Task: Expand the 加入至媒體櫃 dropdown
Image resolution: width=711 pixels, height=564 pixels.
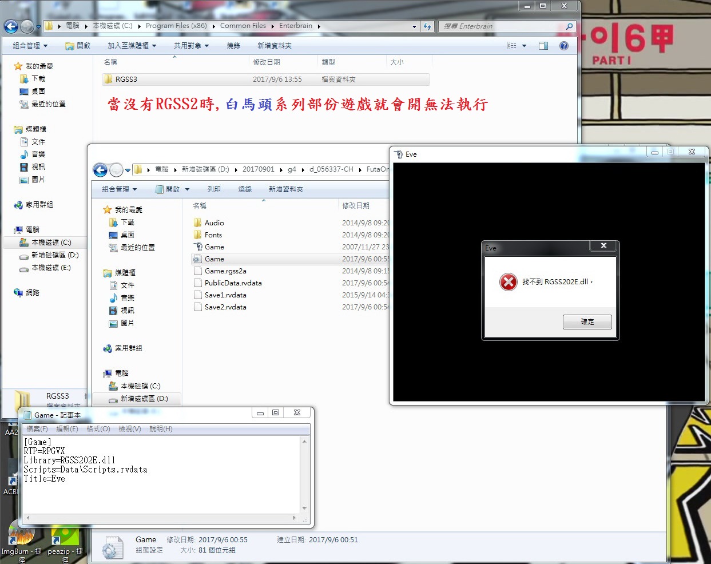Action: click(x=132, y=46)
